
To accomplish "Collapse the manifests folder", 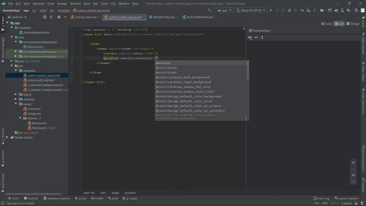I will click(x=11, y=28).
